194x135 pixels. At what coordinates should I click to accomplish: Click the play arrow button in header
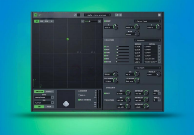pyautogui.click(x=120, y=15)
